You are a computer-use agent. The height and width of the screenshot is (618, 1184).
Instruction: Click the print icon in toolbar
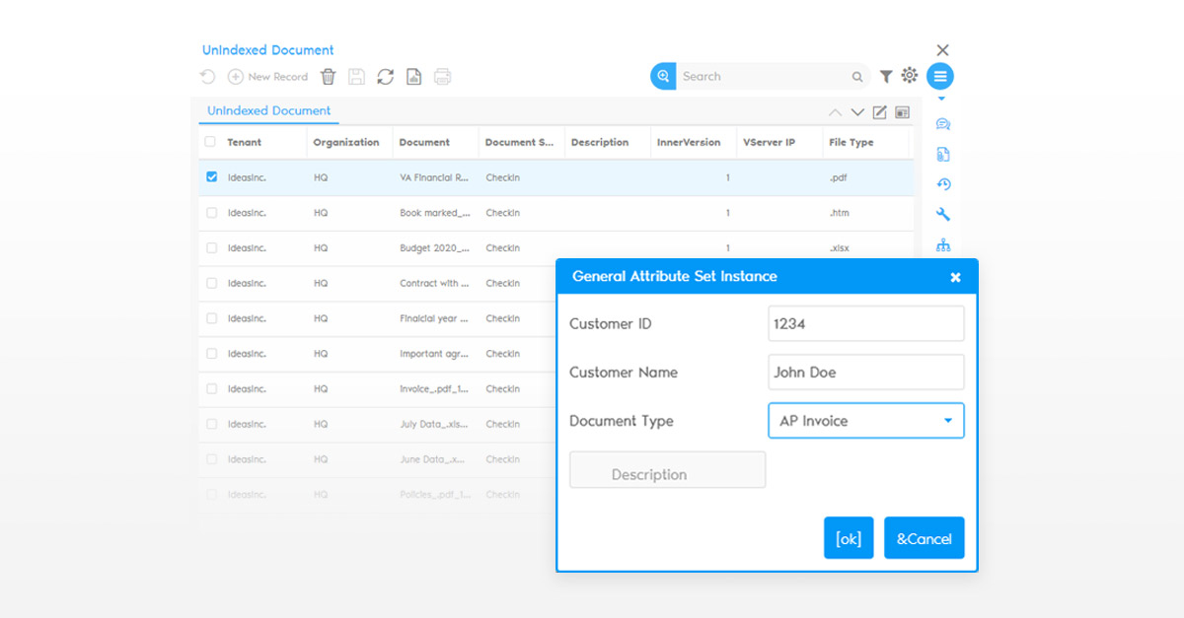point(442,77)
